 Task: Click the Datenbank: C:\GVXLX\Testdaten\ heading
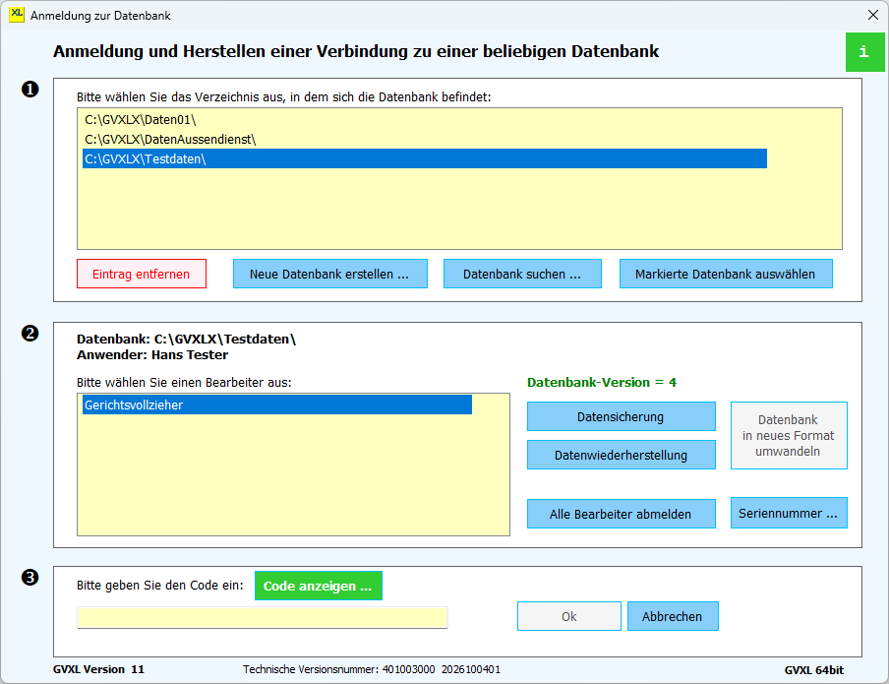(187, 340)
